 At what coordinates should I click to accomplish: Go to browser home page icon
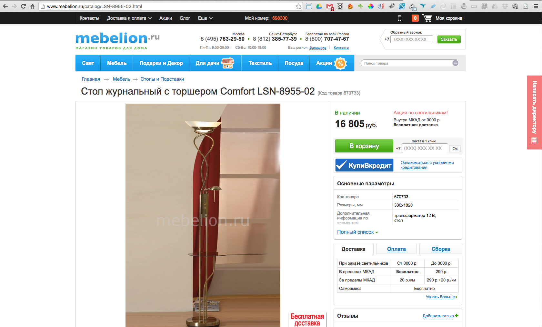[x=32, y=6]
